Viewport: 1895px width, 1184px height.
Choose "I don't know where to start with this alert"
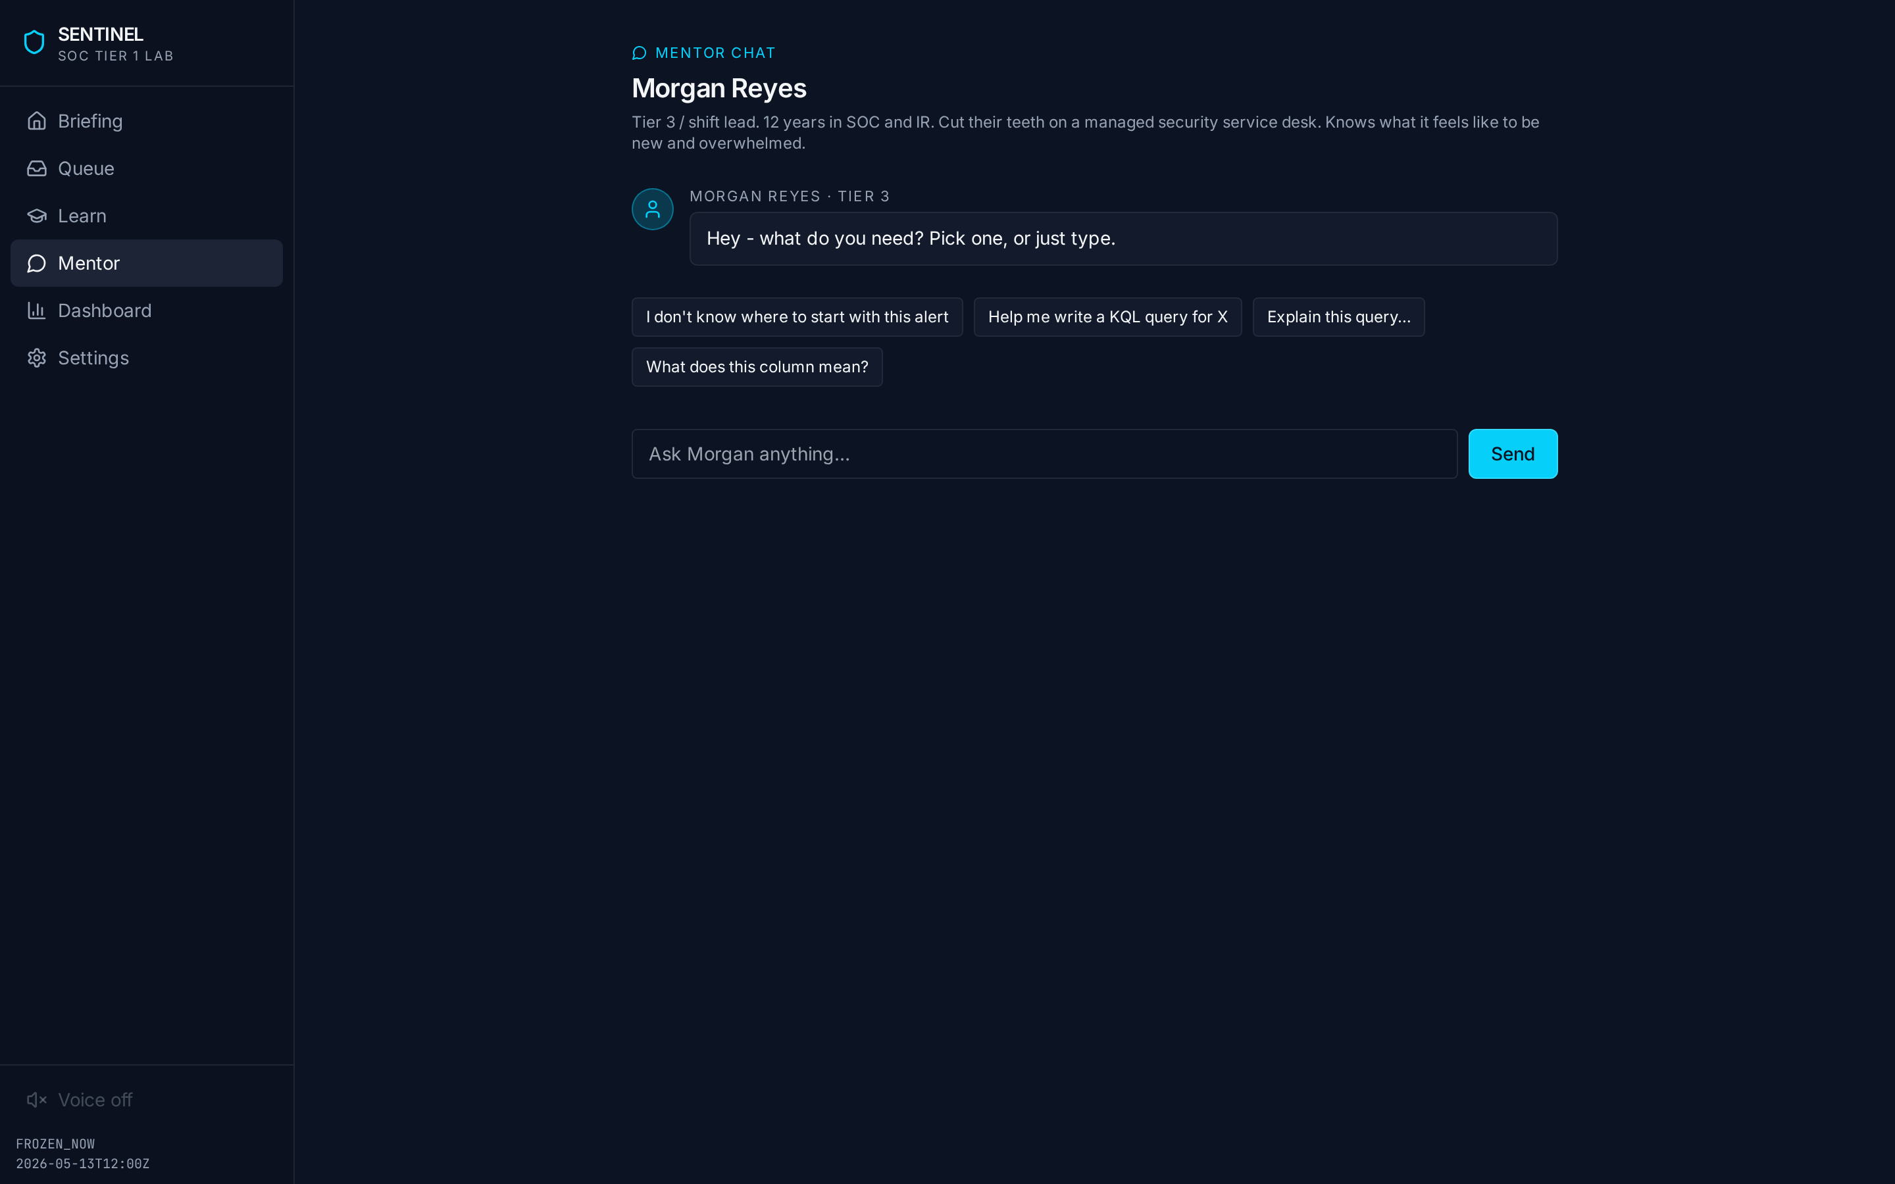797,317
